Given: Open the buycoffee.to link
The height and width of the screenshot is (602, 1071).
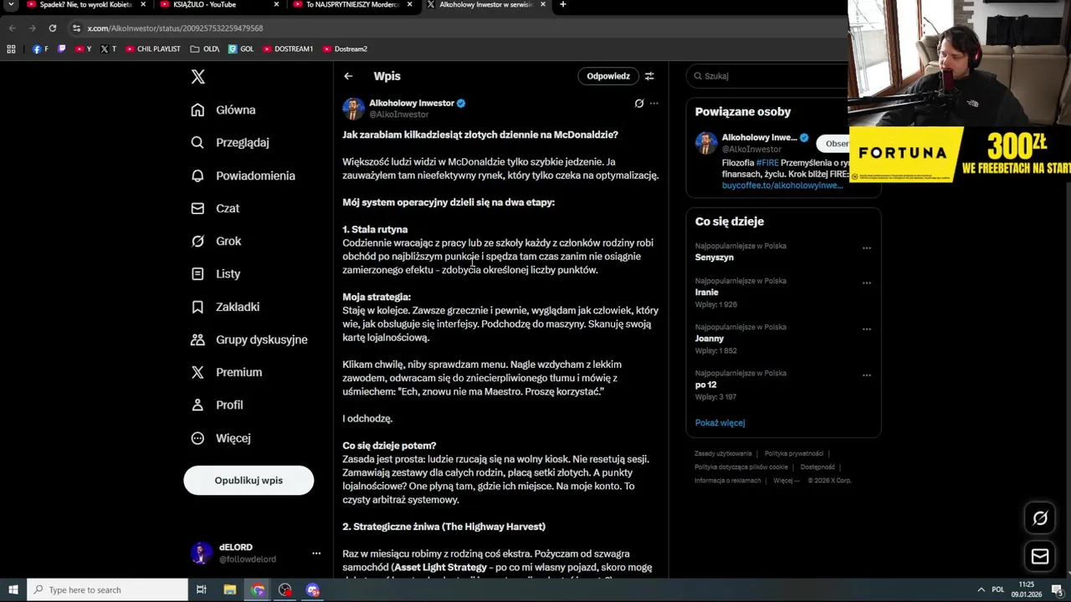Looking at the screenshot, I should coord(782,185).
